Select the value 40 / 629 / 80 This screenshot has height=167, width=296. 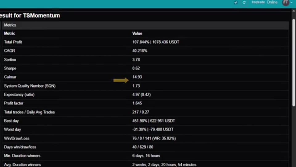[x=143, y=147]
